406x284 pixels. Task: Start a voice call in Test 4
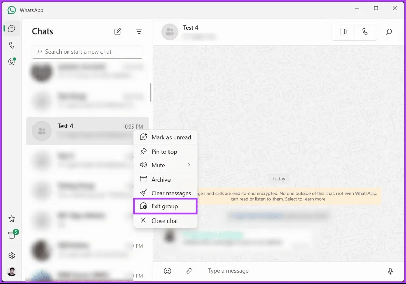(365, 31)
